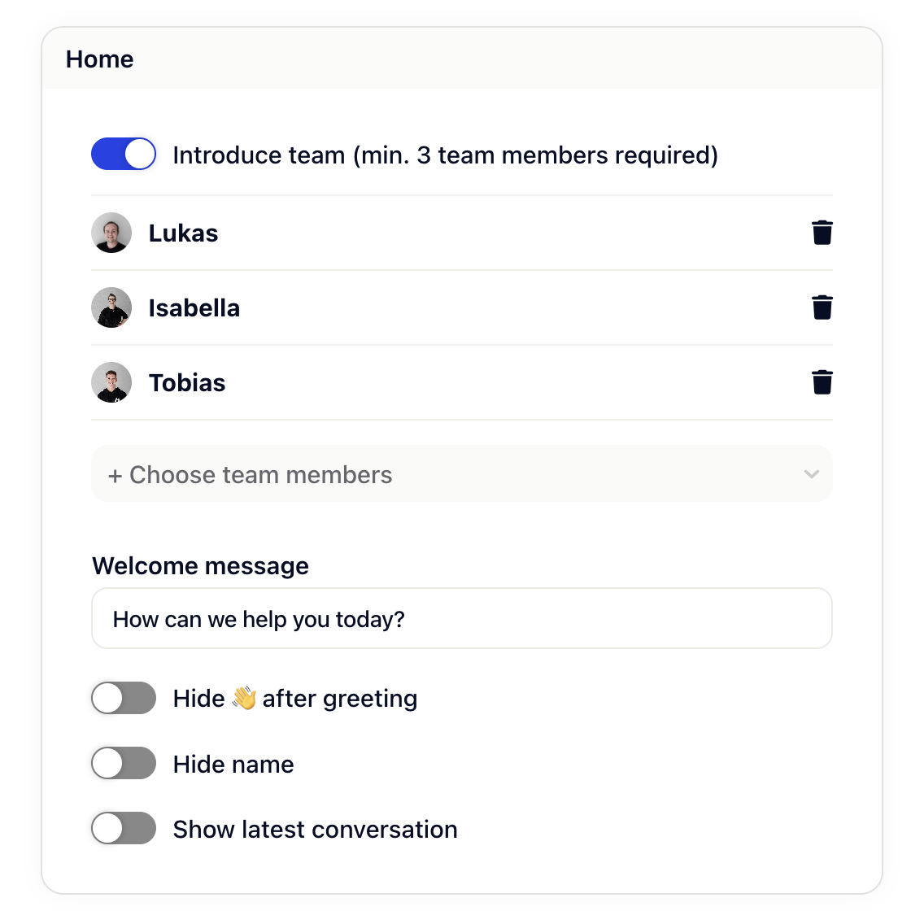
Task: Click Lukas's profile avatar
Action: pyautogui.click(x=111, y=233)
